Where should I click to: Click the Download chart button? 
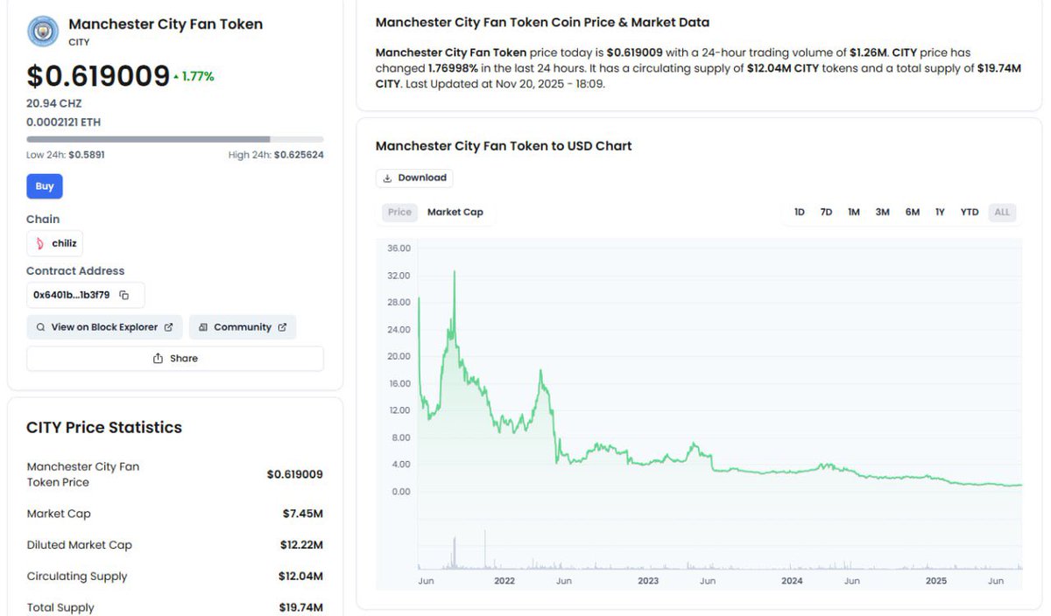[x=414, y=178]
